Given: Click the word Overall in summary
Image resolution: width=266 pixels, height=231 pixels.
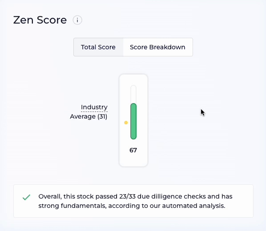Looking at the screenshot, I should (x=50, y=197).
